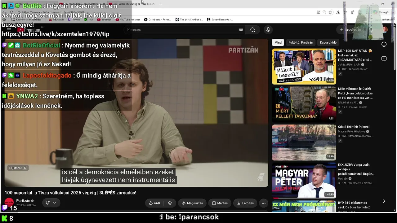Open the 'Kick' bookmark
Viewport: 397px width, 223px height.
[x=88, y=20]
